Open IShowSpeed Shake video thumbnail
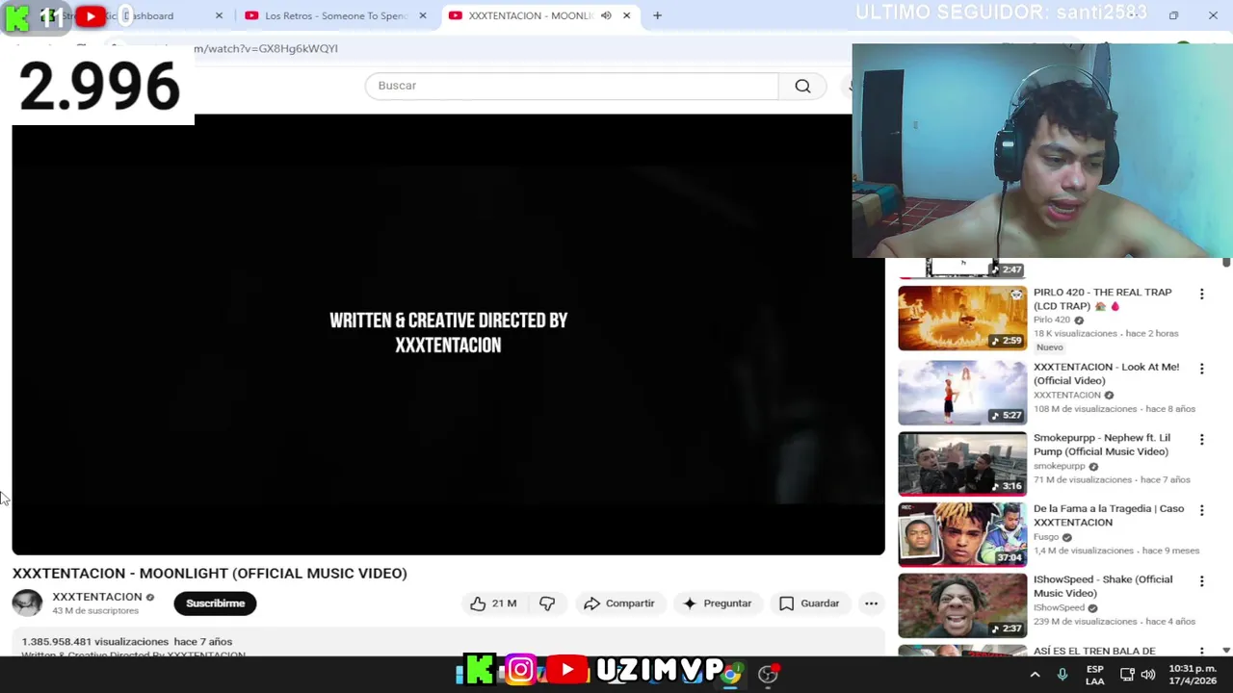This screenshot has height=693, width=1233. pos(962,605)
